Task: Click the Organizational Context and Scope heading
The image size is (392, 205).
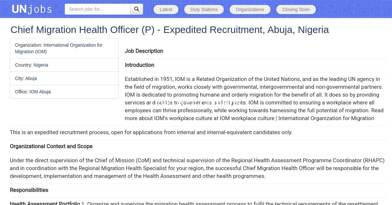Action: (51, 146)
